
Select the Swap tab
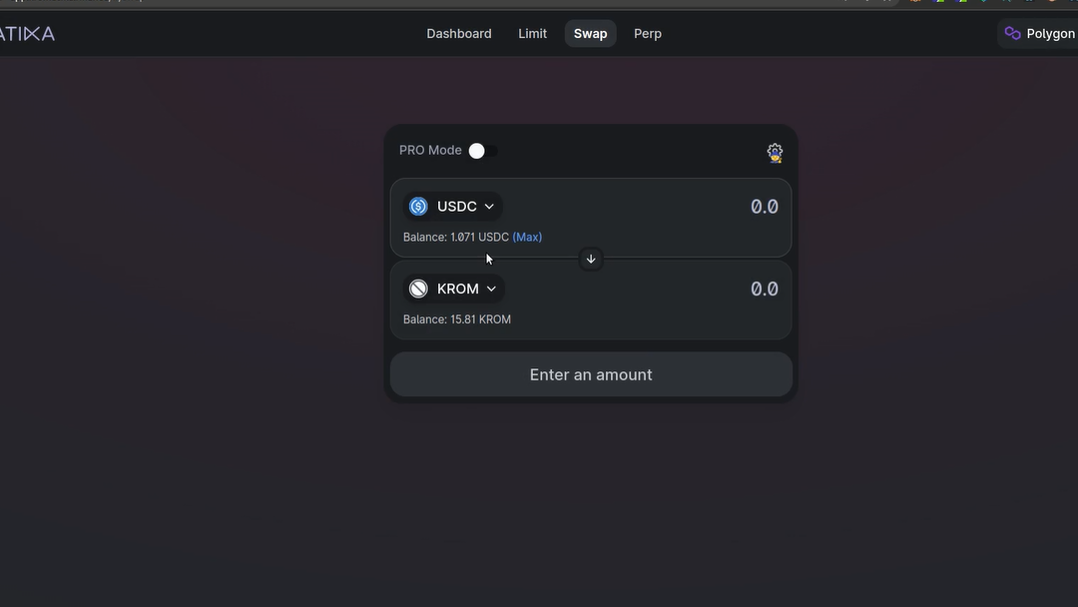(x=591, y=34)
